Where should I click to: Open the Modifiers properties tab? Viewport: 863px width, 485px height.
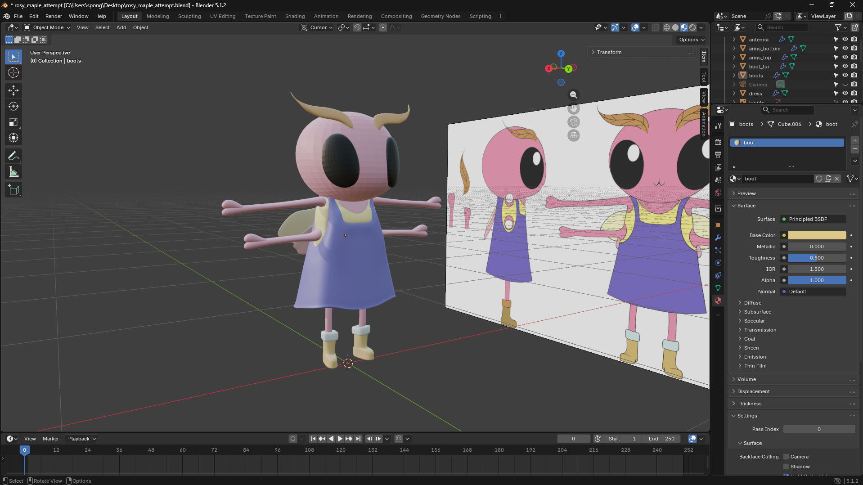[x=718, y=238]
